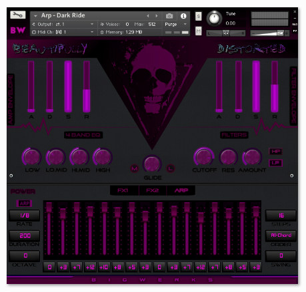Image resolution: width=306 pixels, height=292 pixels.
Task: Adjust the amp envelope S slider
Action: point(68,86)
